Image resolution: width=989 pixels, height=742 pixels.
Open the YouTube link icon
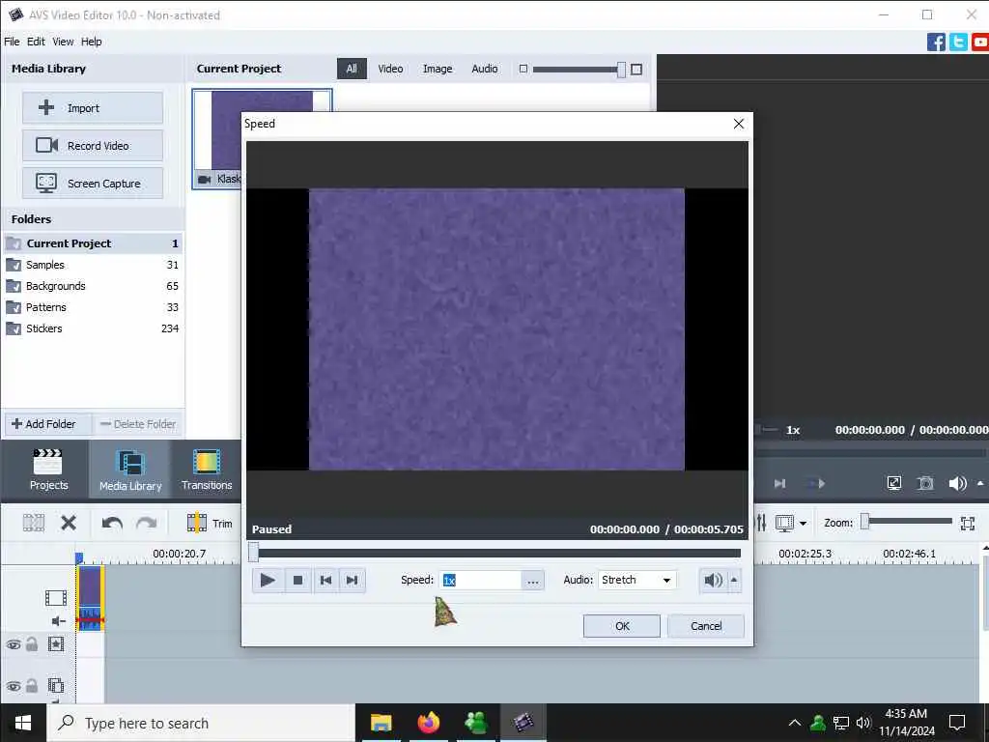(980, 43)
